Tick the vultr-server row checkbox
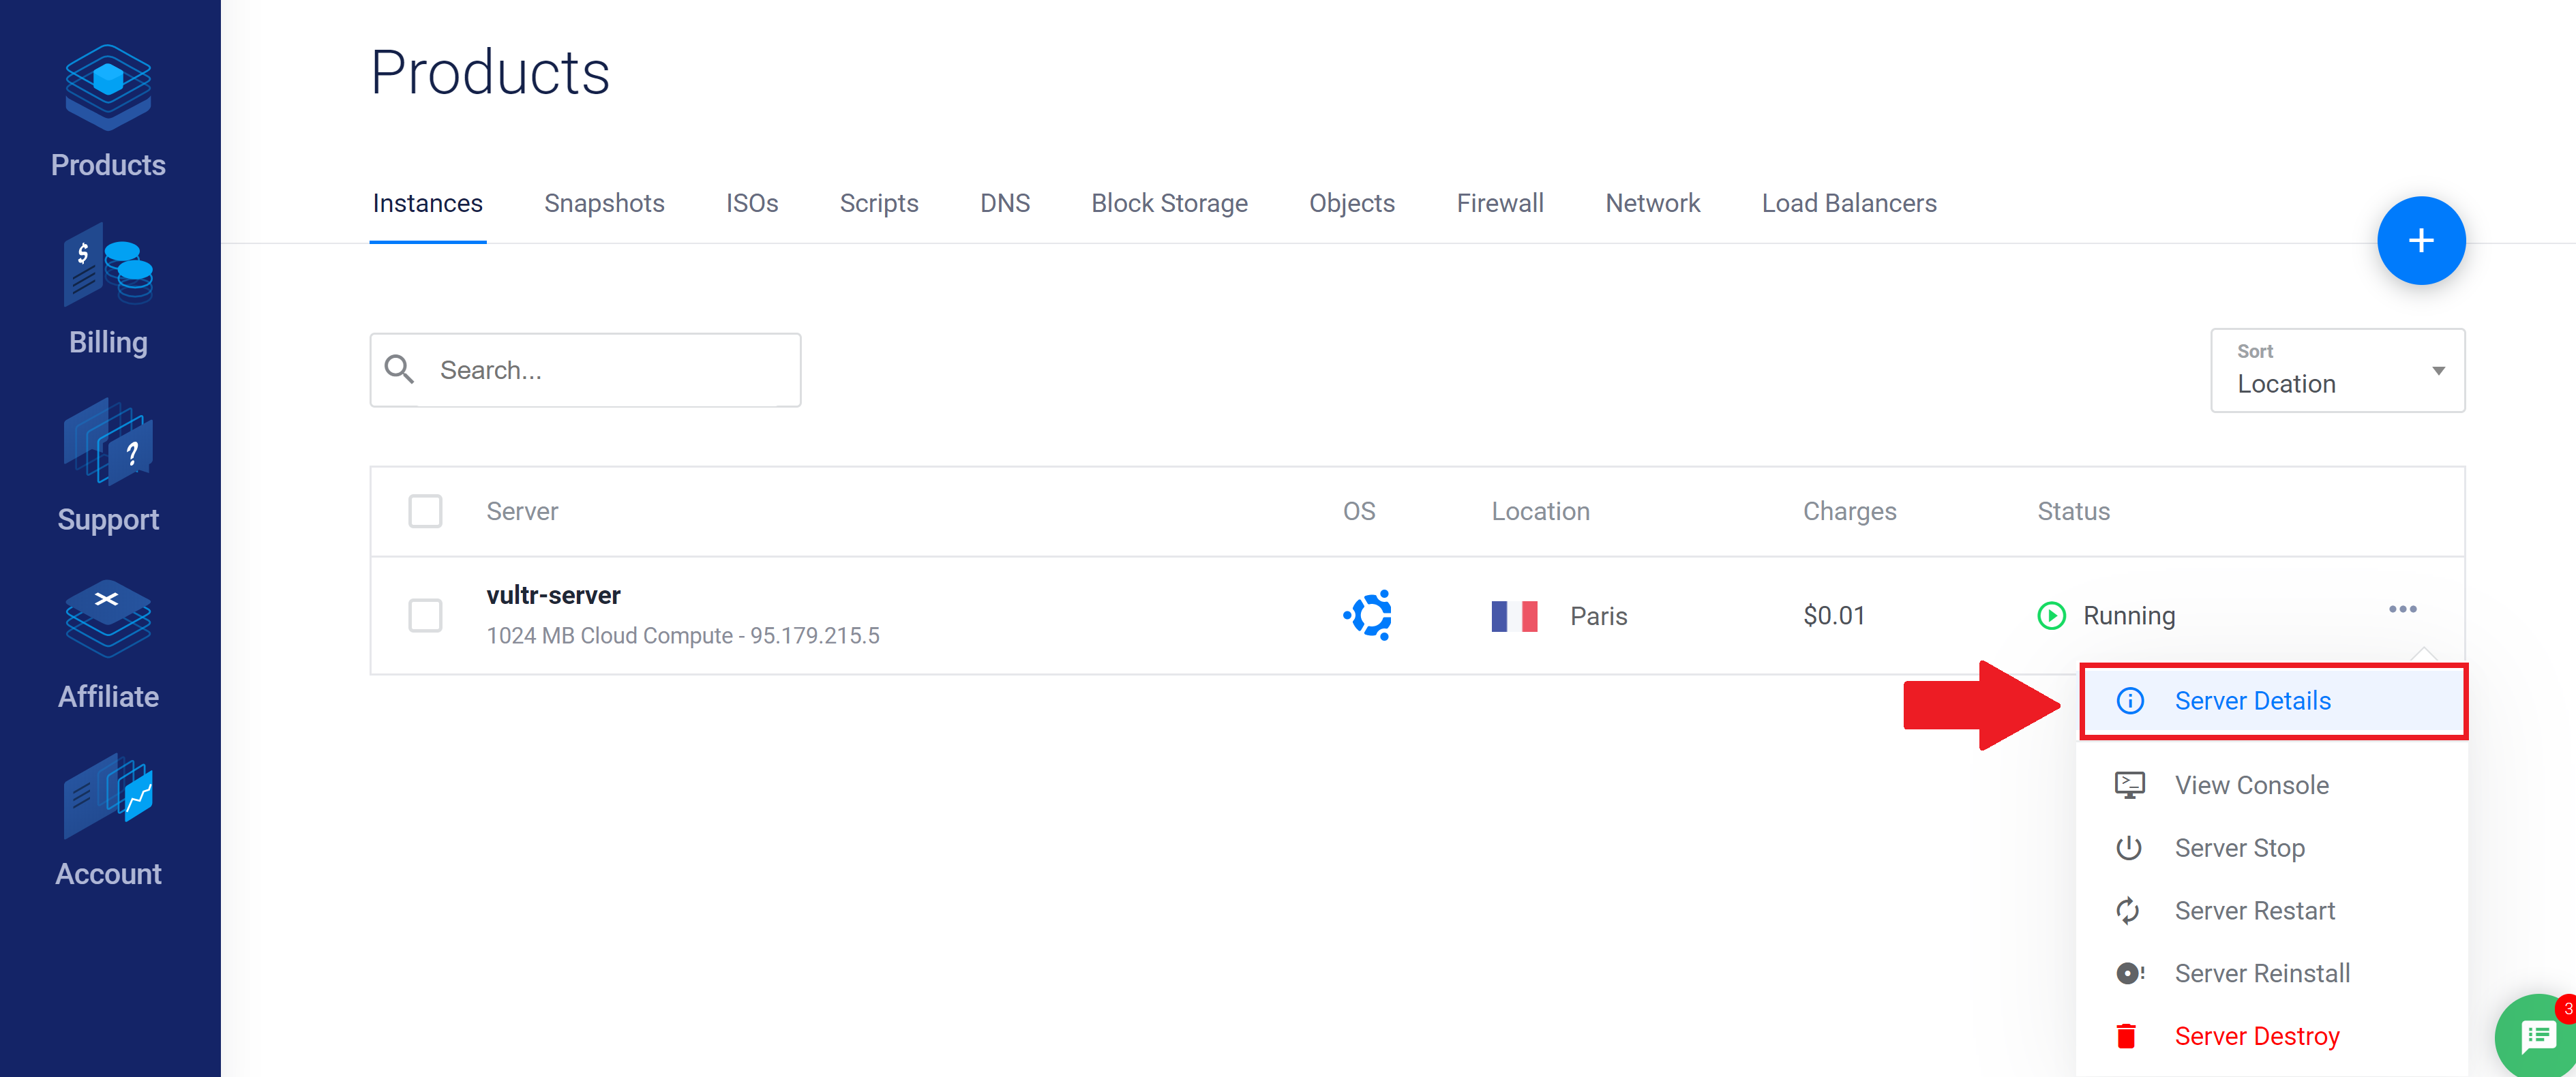 (x=425, y=615)
